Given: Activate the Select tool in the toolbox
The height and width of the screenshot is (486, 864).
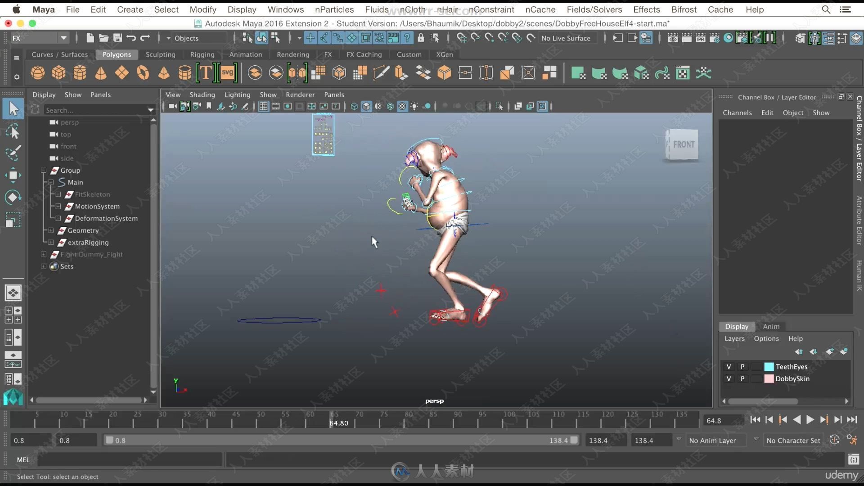Looking at the screenshot, I should (x=13, y=109).
